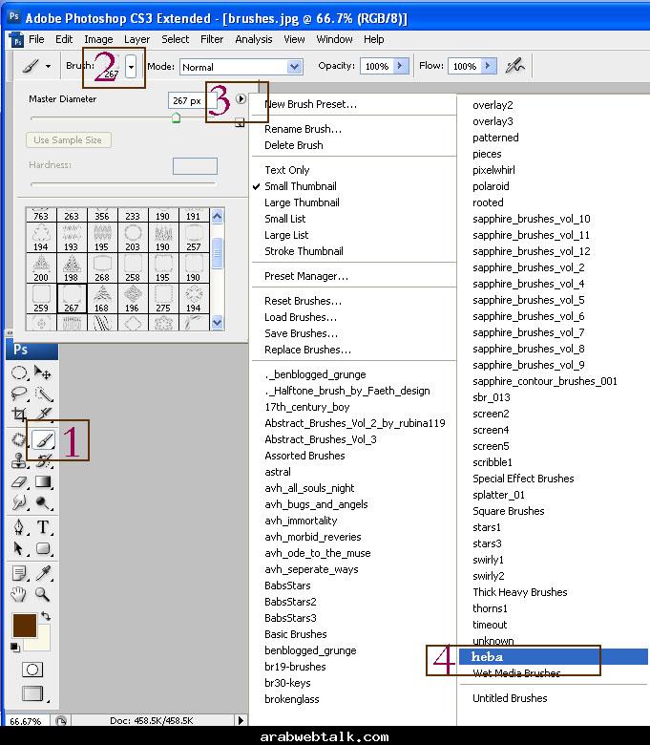Select the Eyedropper tool

[43, 573]
